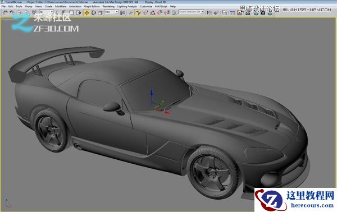
Task: Toggle the Angle Snap button
Action: pos(153,13)
